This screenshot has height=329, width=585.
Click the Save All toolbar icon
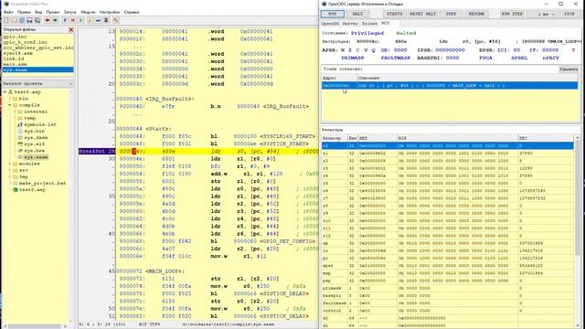[x=37, y=20]
